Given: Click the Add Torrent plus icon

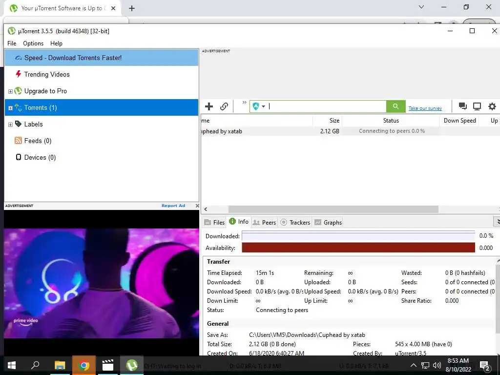Looking at the screenshot, I should click(x=209, y=106).
